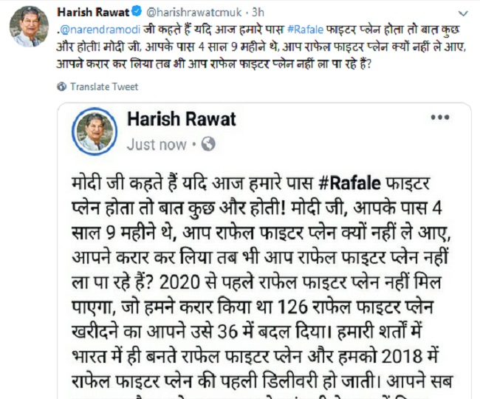This screenshot has width=480, height=399.
Task: Open the three-dot menu on the embedded post
Action: click(440, 117)
